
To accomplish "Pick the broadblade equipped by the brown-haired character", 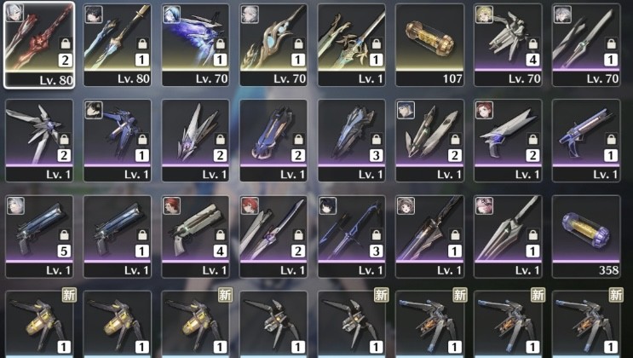I will tap(430, 237).
